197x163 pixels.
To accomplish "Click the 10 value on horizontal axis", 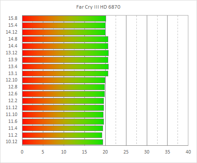I will tap(64, 152).
